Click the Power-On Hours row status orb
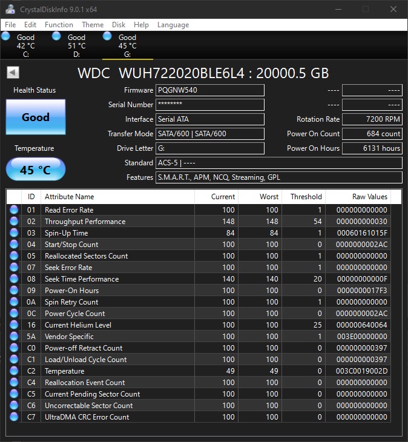Screen dimensions: 408x442 14,291
